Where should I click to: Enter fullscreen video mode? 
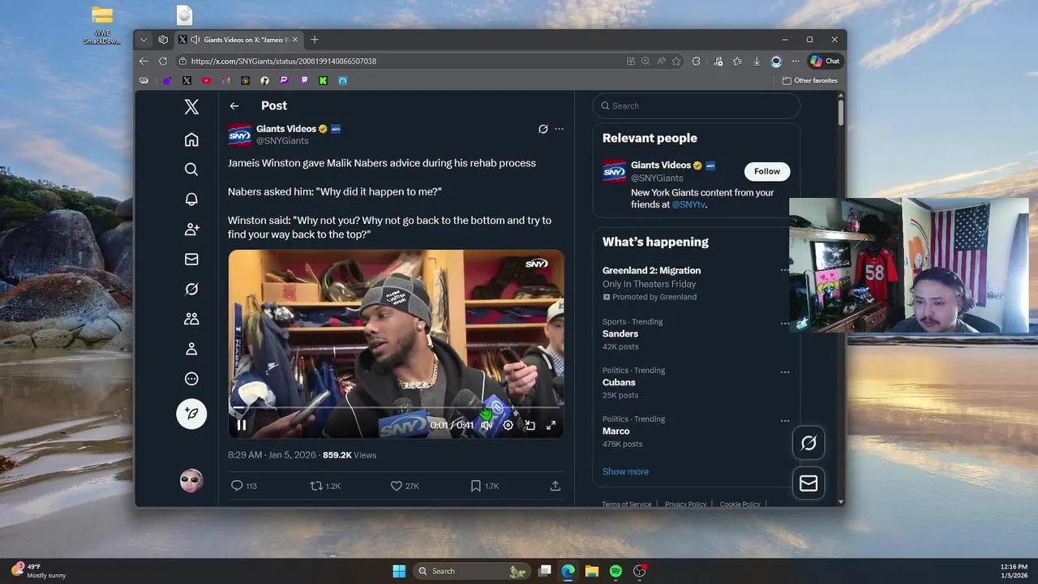tap(551, 425)
